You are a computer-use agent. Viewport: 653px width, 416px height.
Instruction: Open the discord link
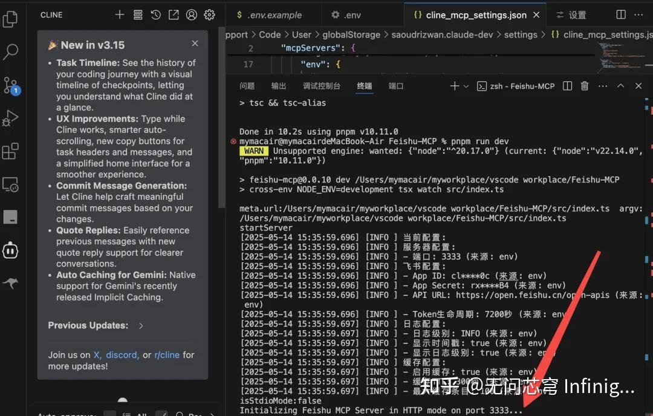[x=122, y=355]
